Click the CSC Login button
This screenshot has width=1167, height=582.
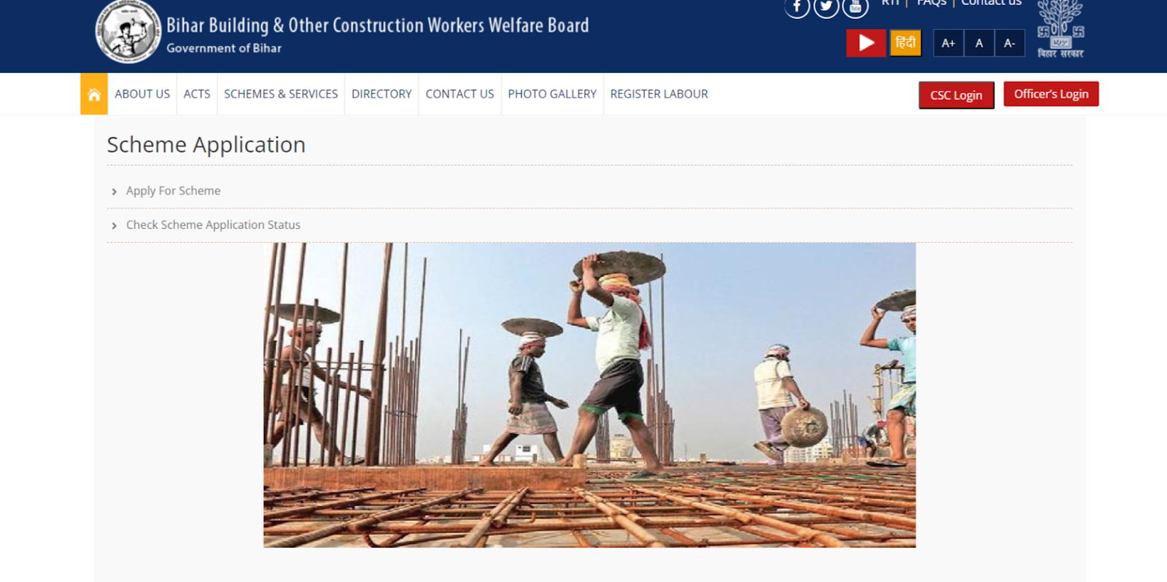coord(956,96)
